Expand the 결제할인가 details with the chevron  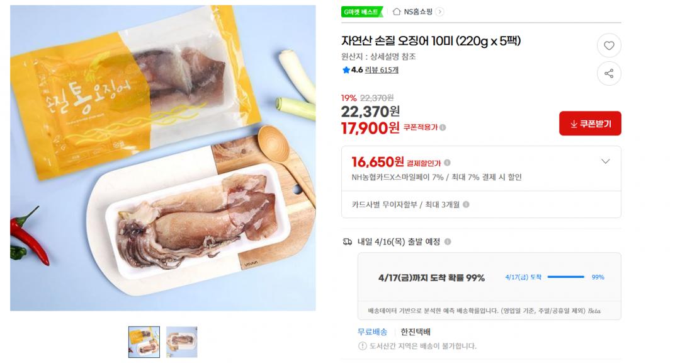coord(605,161)
